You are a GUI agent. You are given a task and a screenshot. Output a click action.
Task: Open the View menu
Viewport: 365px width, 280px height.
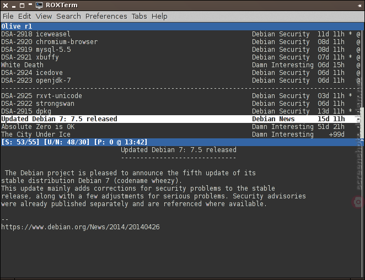pos(44,17)
